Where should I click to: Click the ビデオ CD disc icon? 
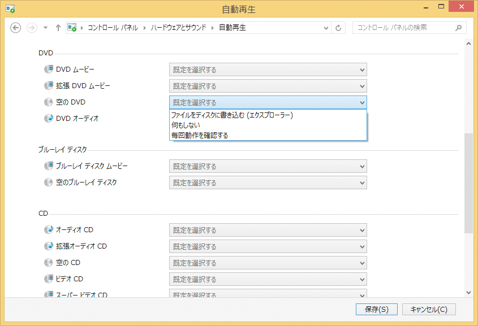[x=49, y=279]
